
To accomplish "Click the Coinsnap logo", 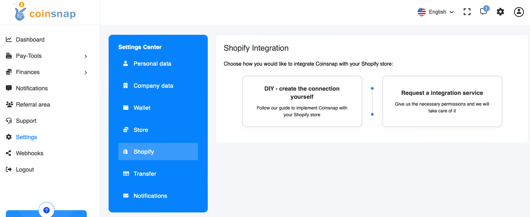I will click(45, 12).
